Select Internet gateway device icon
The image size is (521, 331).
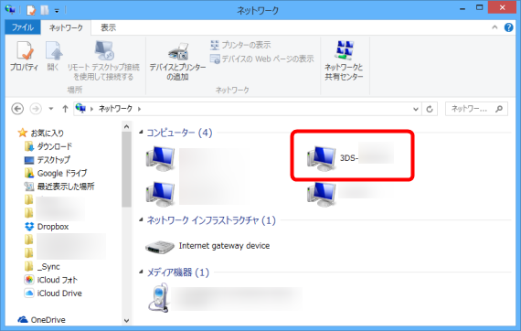[159, 247]
